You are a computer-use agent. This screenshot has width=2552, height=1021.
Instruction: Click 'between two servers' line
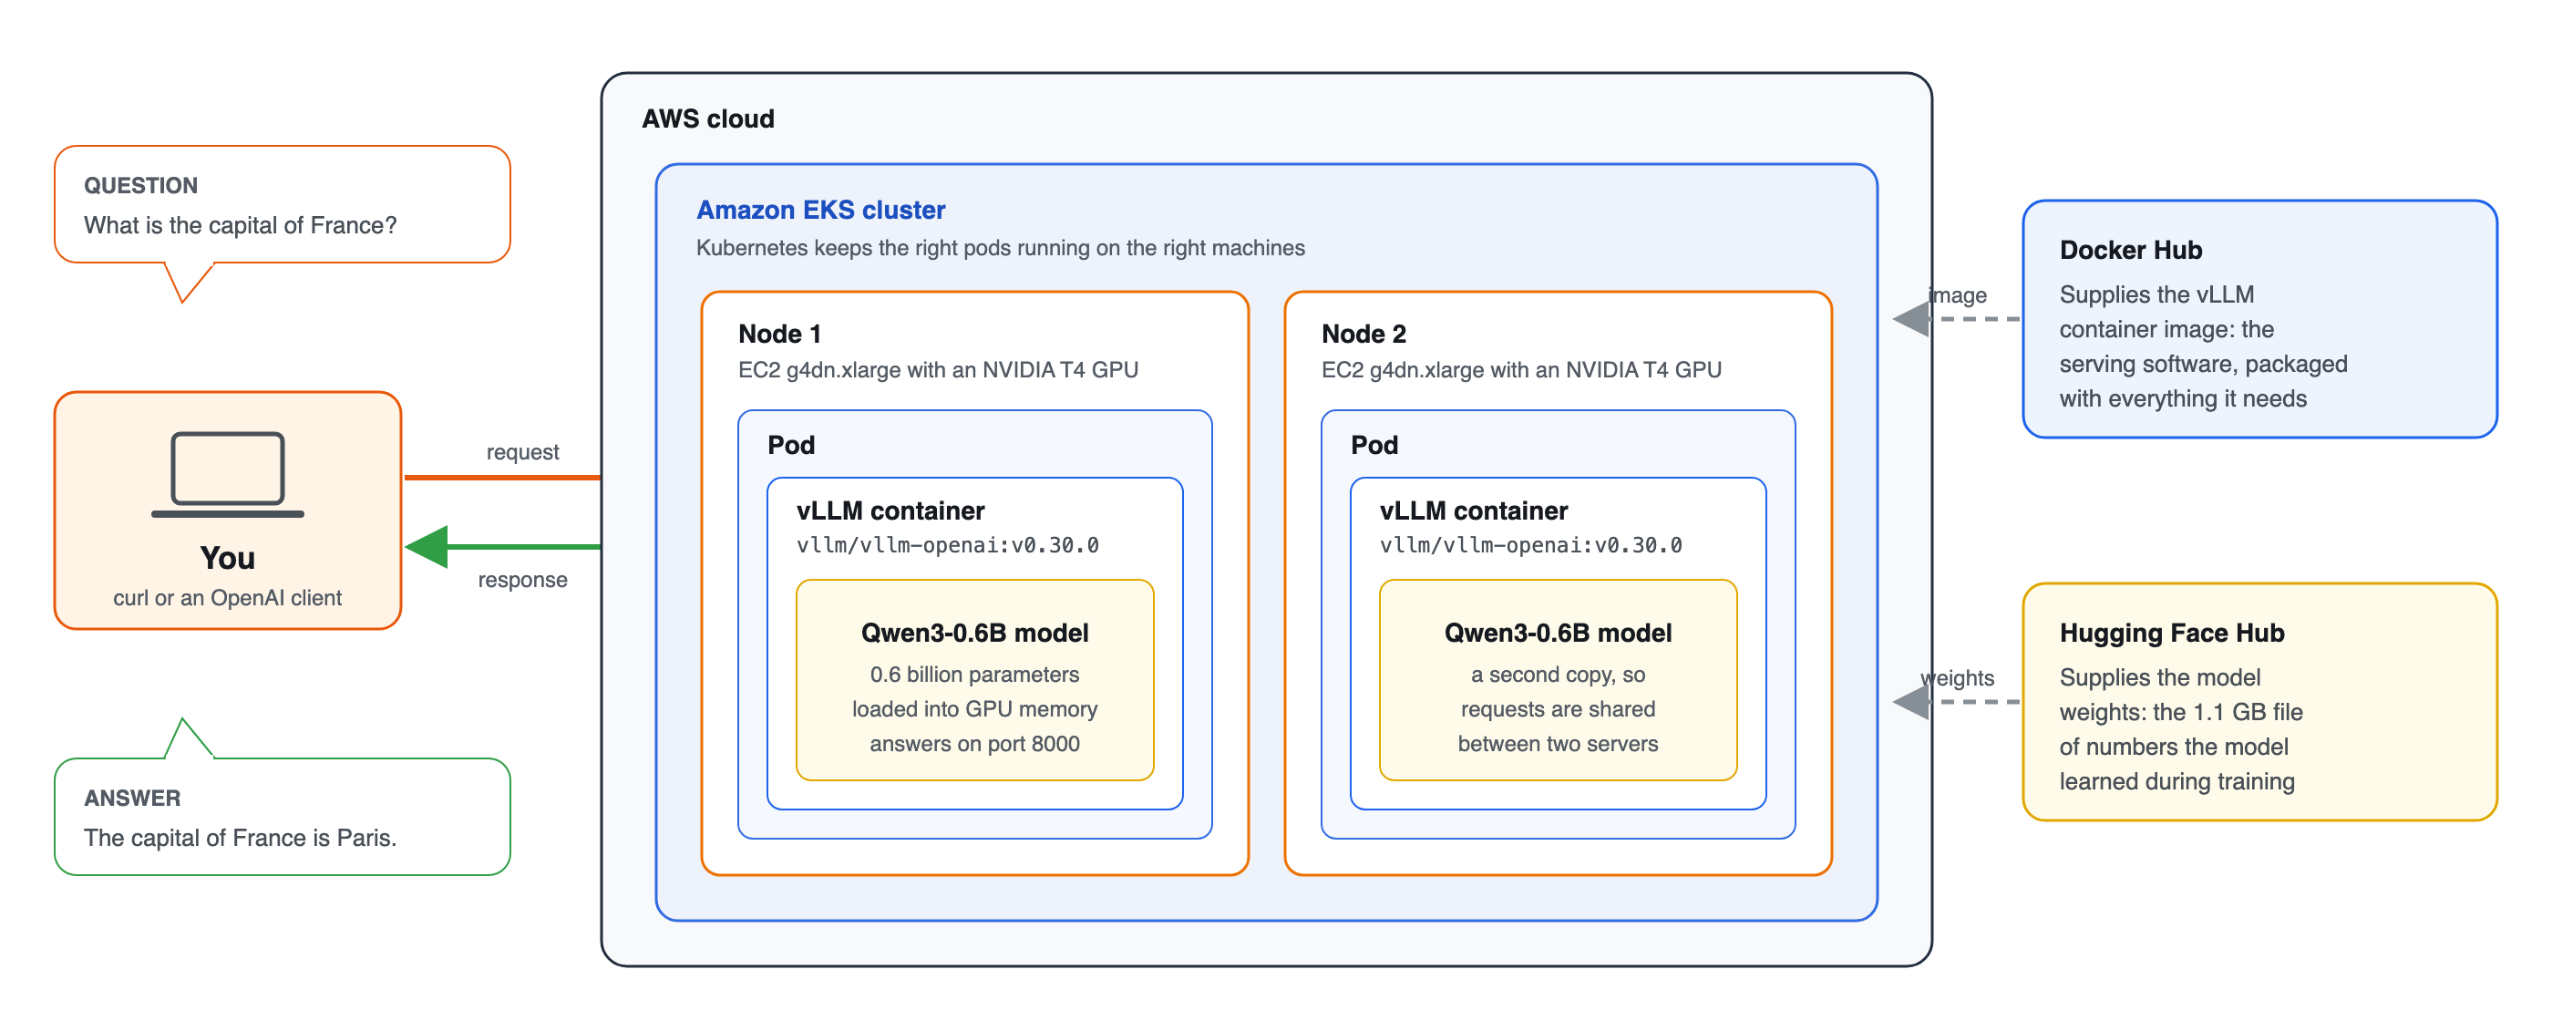(1559, 744)
